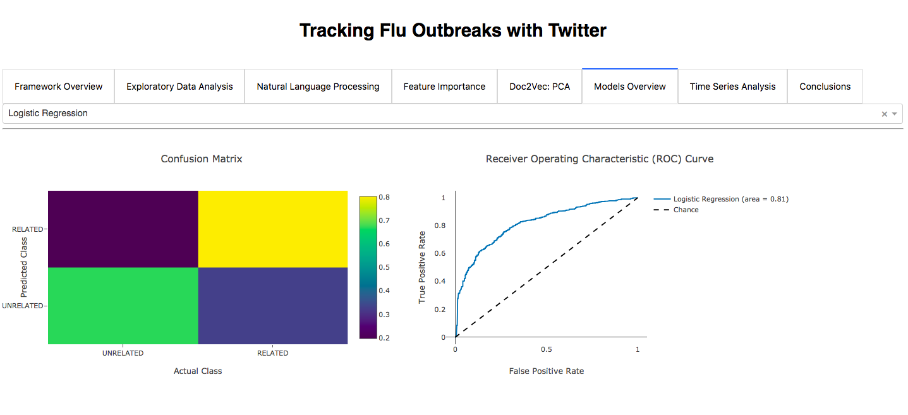Screen dimensions: 908x415
Task: Select the Feature Importance tab
Action: [444, 87]
